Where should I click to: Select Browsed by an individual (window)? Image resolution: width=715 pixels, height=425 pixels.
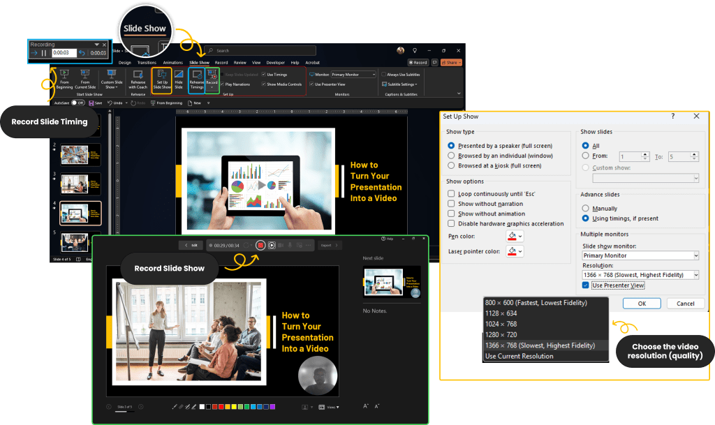pyautogui.click(x=452, y=156)
